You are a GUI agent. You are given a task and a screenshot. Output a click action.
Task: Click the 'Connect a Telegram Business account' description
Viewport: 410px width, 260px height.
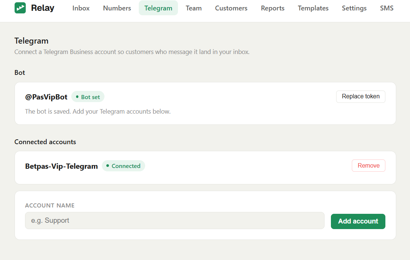click(132, 52)
